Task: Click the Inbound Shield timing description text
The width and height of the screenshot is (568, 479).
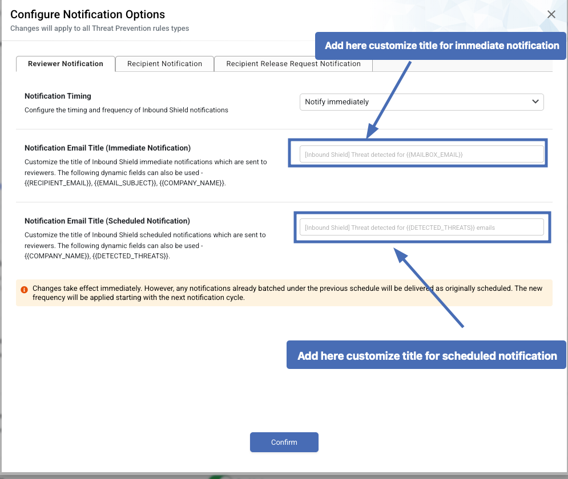Action: 126,110
